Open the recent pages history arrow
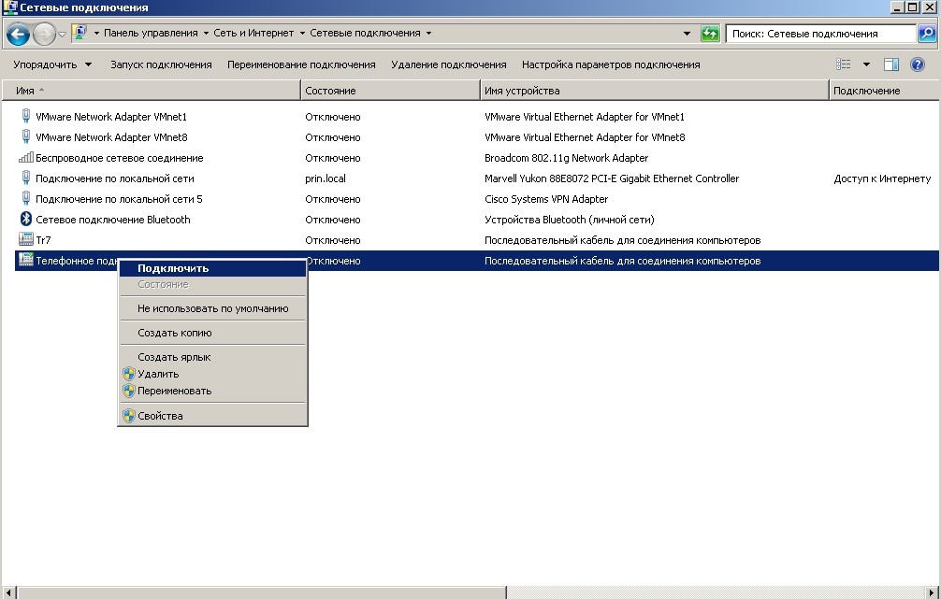 (62, 35)
